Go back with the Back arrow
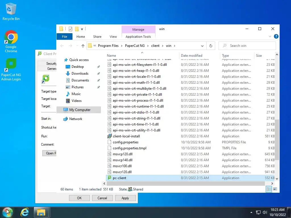The height and width of the screenshot is (218, 291). (62, 46)
